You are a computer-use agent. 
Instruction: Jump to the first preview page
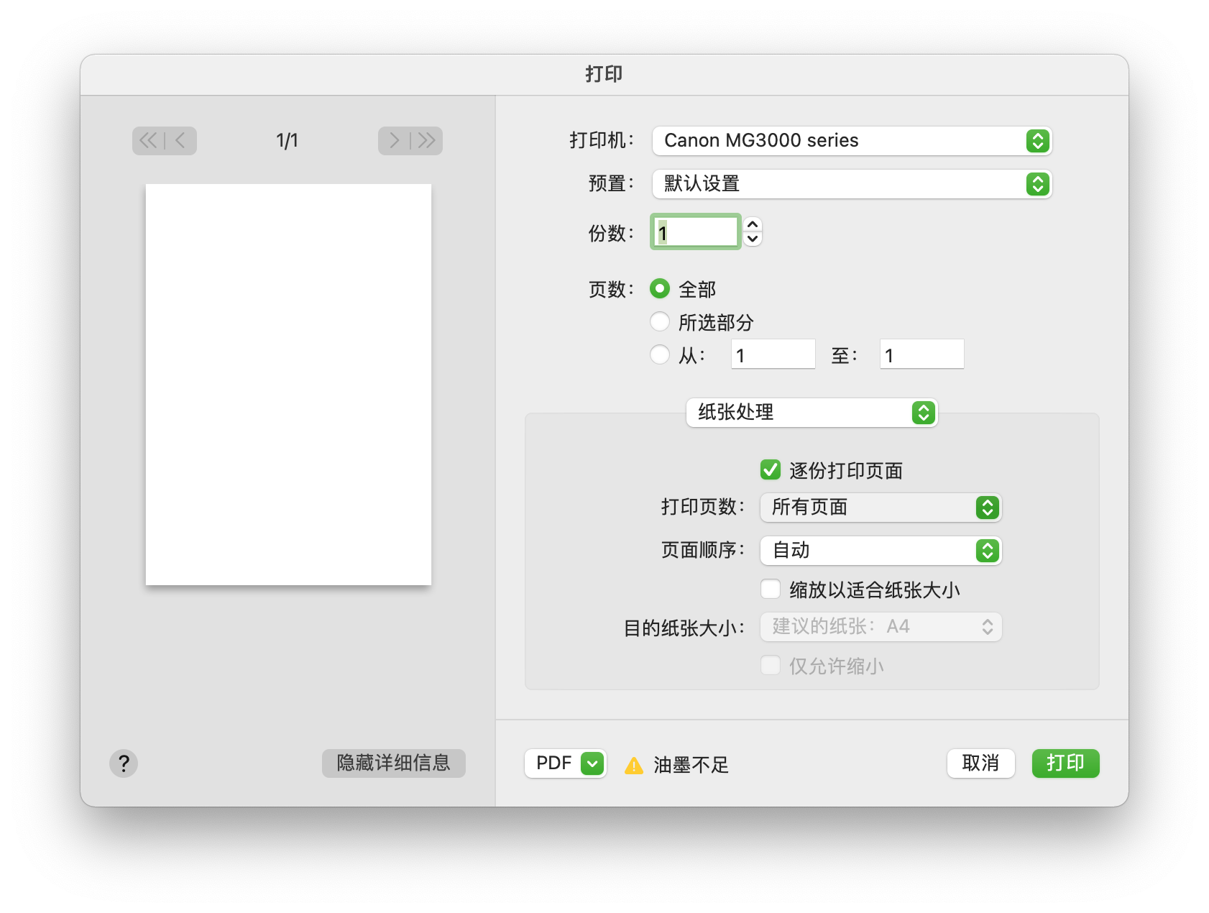[x=148, y=140]
